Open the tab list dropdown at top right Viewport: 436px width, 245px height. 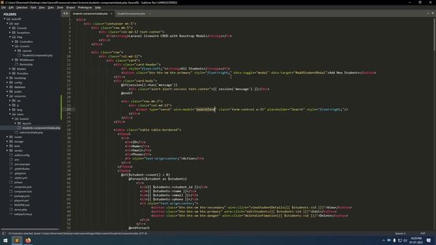pyautogui.click(x=433, y=14)
